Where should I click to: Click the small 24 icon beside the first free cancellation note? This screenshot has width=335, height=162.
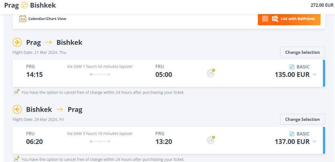16,92
